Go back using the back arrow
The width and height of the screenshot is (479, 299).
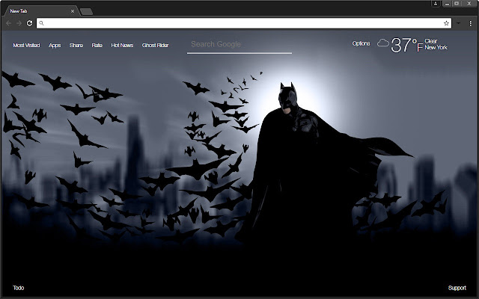click(x=8, y=23)
